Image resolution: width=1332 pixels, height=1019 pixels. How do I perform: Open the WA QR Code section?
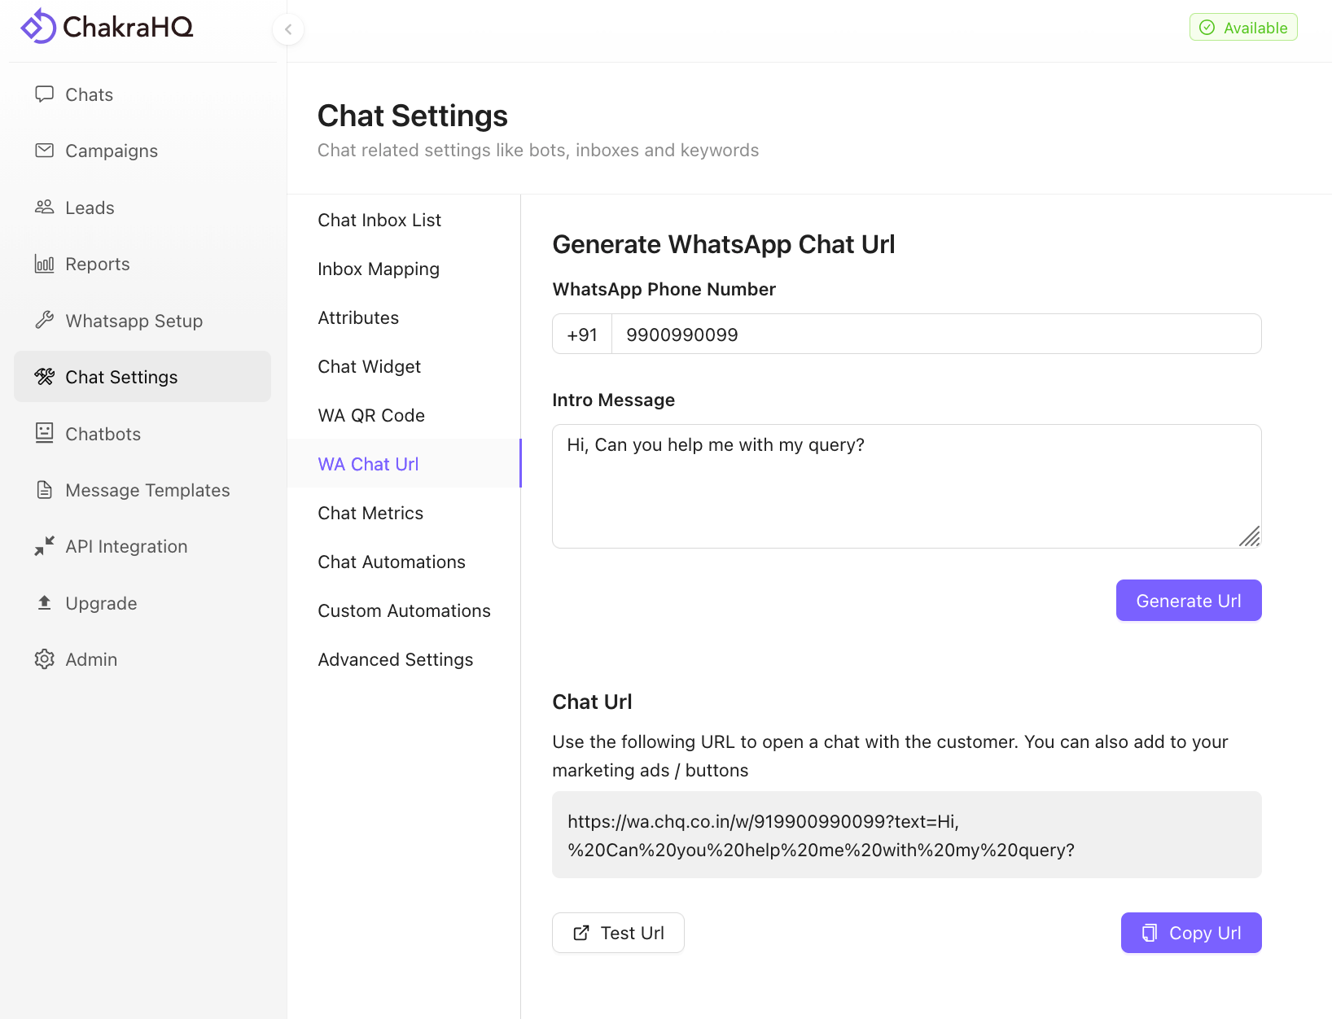(x=371, y=415)
